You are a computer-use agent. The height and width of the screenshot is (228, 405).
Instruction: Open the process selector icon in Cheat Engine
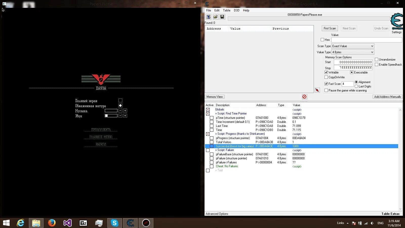tap(208, 17)
